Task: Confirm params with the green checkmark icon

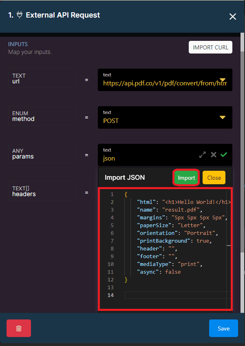Action: (223, 155)
